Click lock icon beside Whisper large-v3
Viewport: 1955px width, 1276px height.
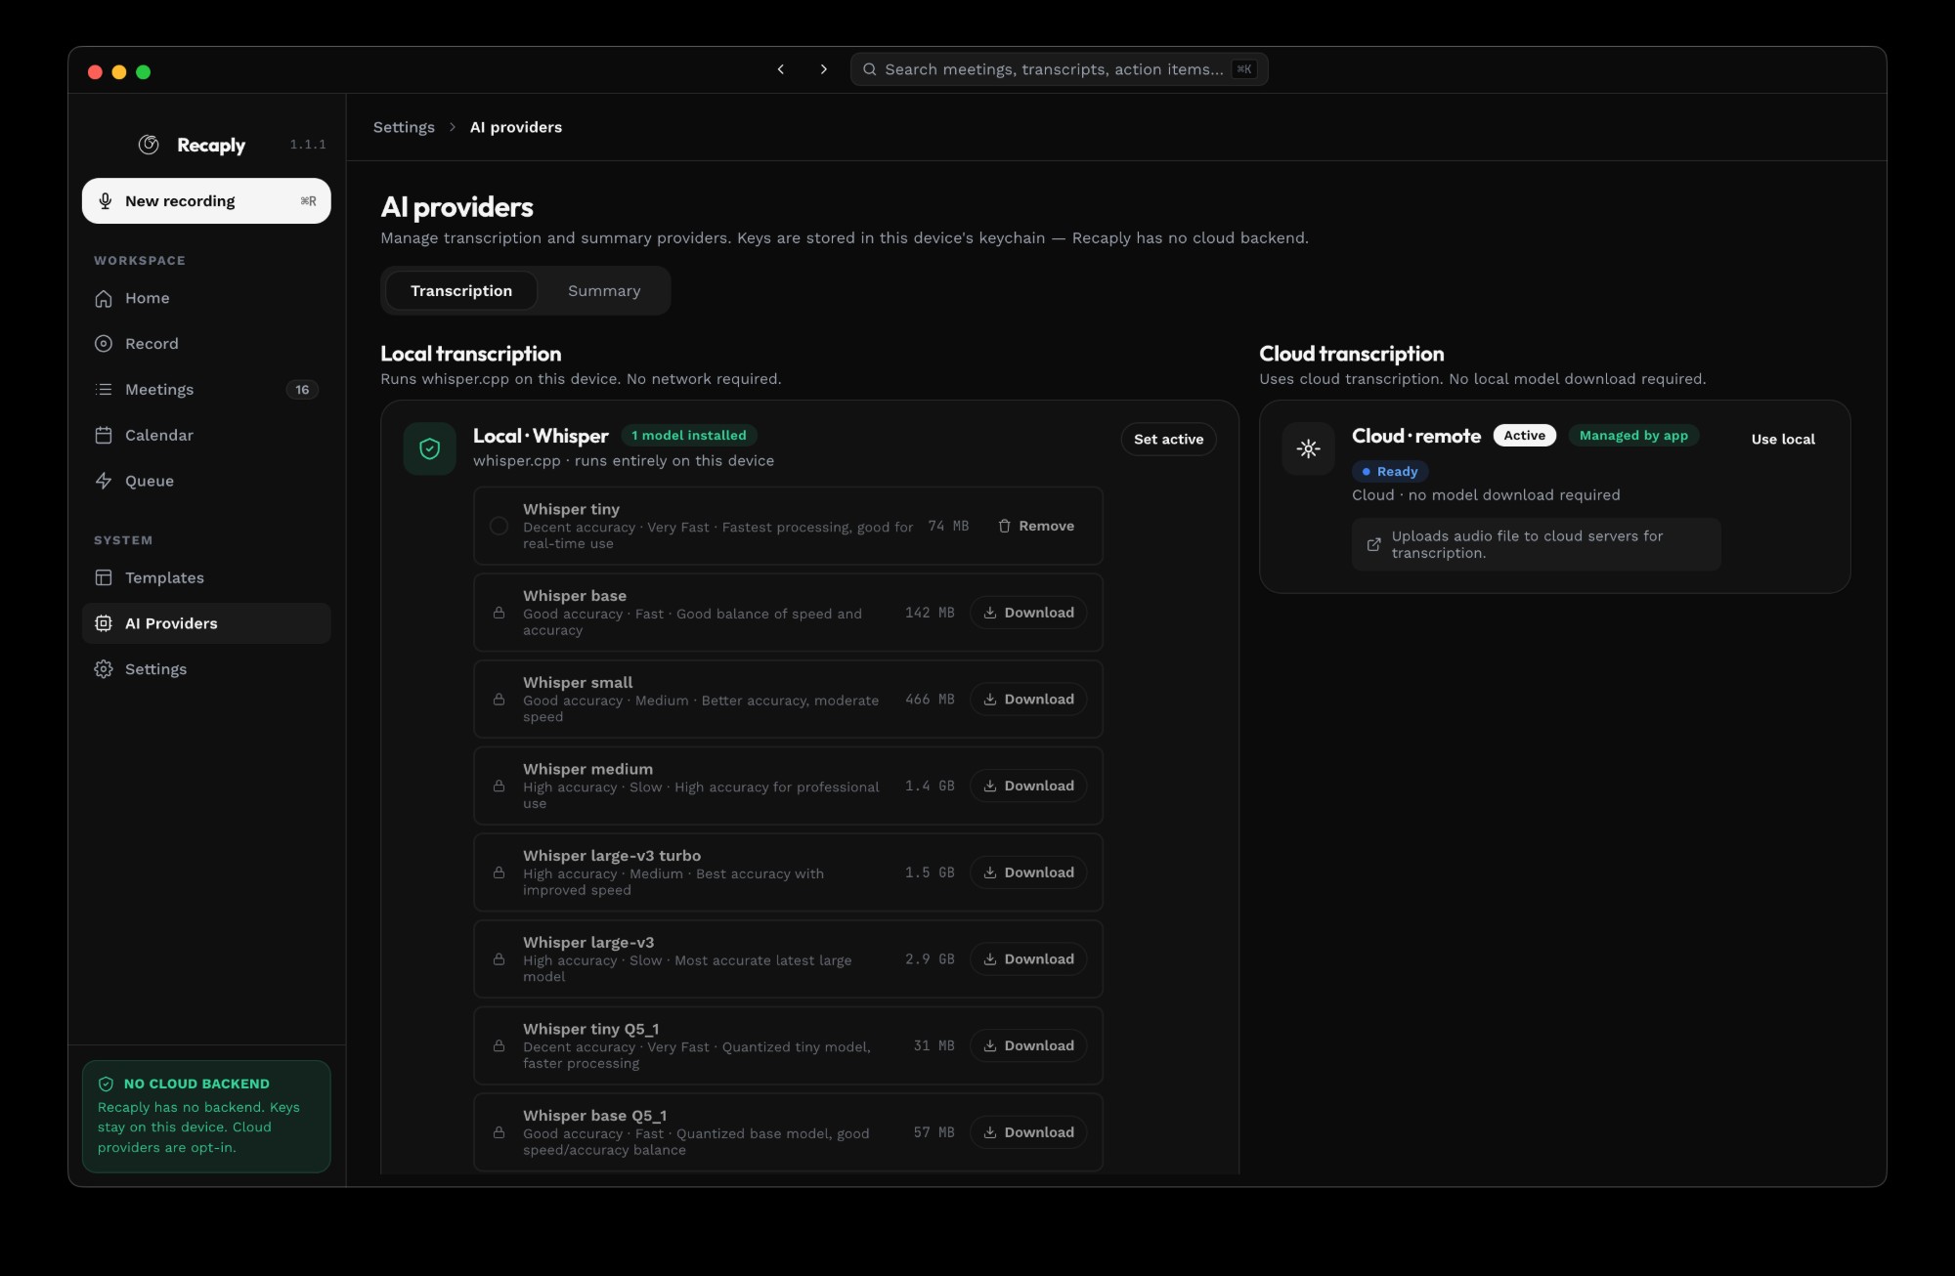tap(499, 959)
